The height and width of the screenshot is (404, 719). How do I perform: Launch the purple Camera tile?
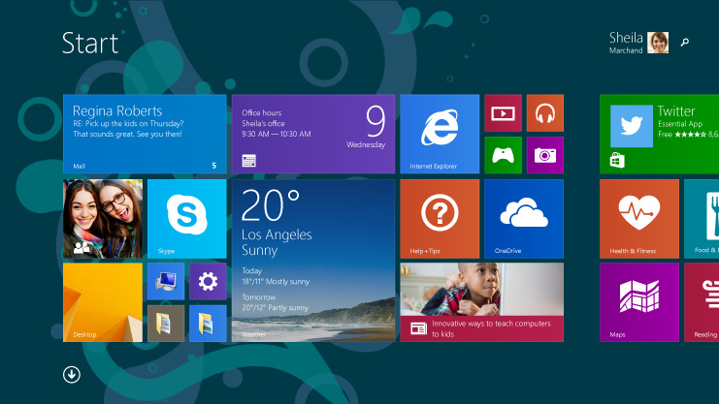pyautogui.click(x=544, y=155)
